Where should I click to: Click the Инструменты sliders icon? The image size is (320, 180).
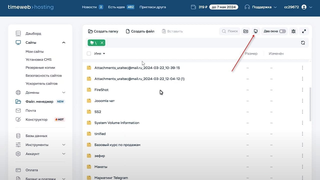coord(18,145)
